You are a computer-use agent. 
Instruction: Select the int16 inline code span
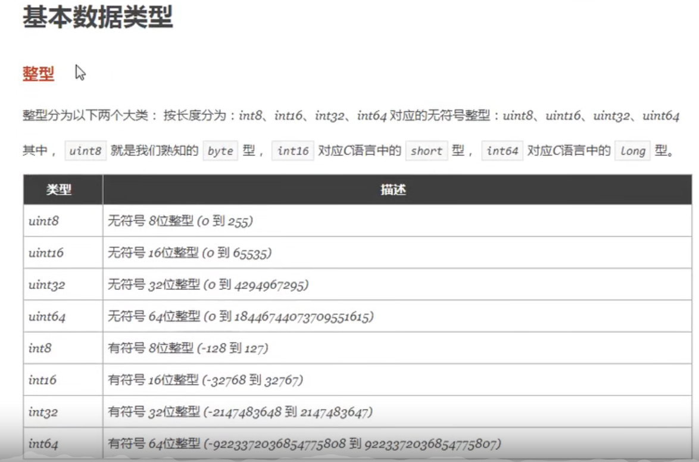[x=292, y=151]
